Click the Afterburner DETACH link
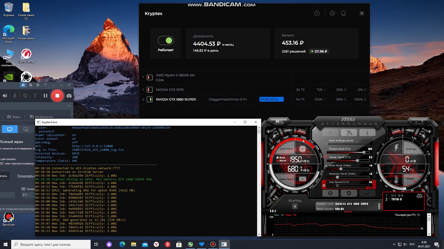Screen dimensions: 444x249 348,212
